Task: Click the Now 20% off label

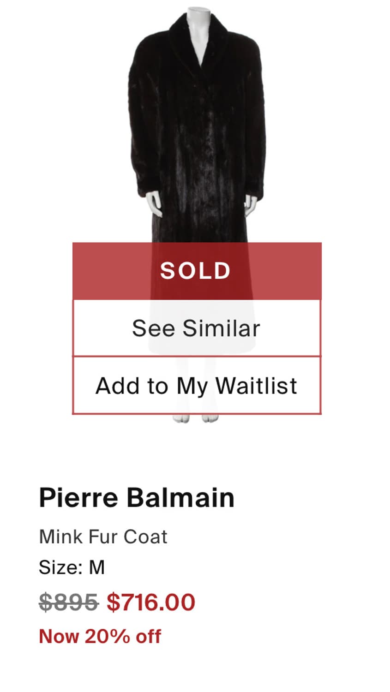Action: tap(100, 636)
